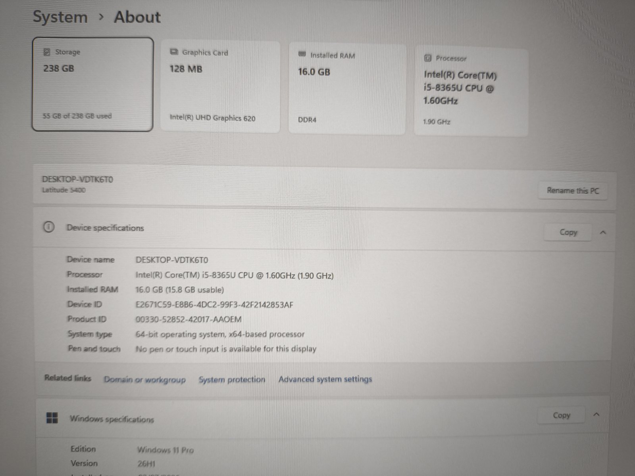Screen dimensions: 635x476
Task: Collapse the Device specifications section
Action: pos(603,233)
